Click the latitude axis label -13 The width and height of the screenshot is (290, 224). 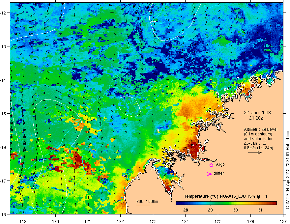click(3, 46)
